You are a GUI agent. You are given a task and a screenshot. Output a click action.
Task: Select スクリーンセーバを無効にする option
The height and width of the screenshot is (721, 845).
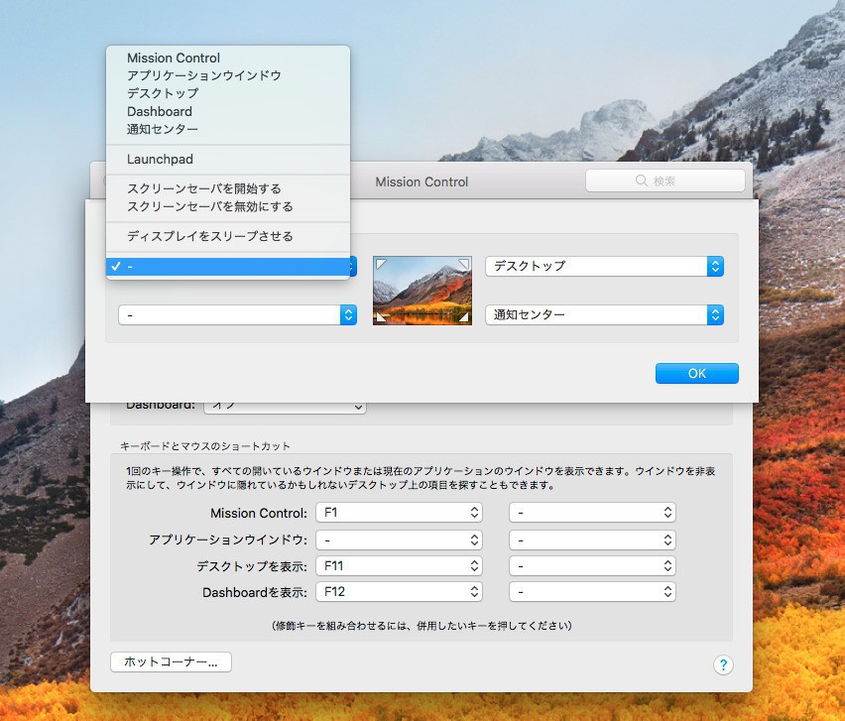[x=228, y=206]
